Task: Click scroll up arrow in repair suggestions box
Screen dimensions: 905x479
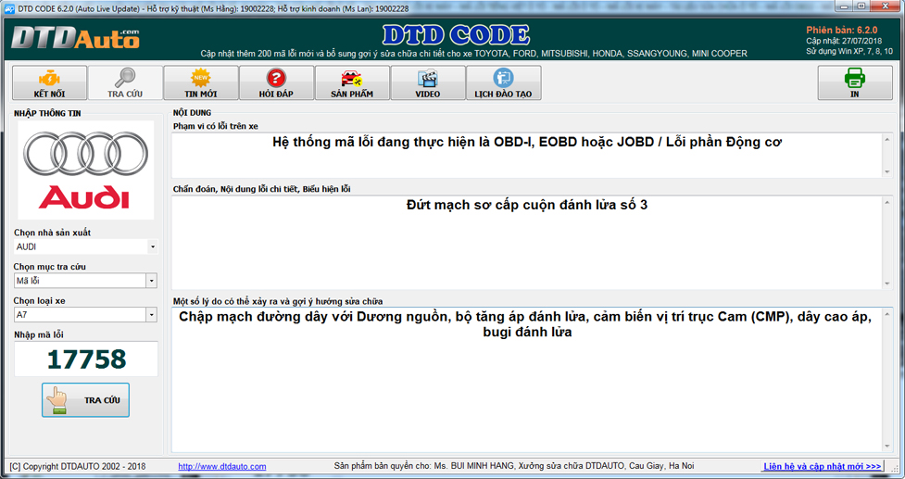Action: (x=887, y=314)
